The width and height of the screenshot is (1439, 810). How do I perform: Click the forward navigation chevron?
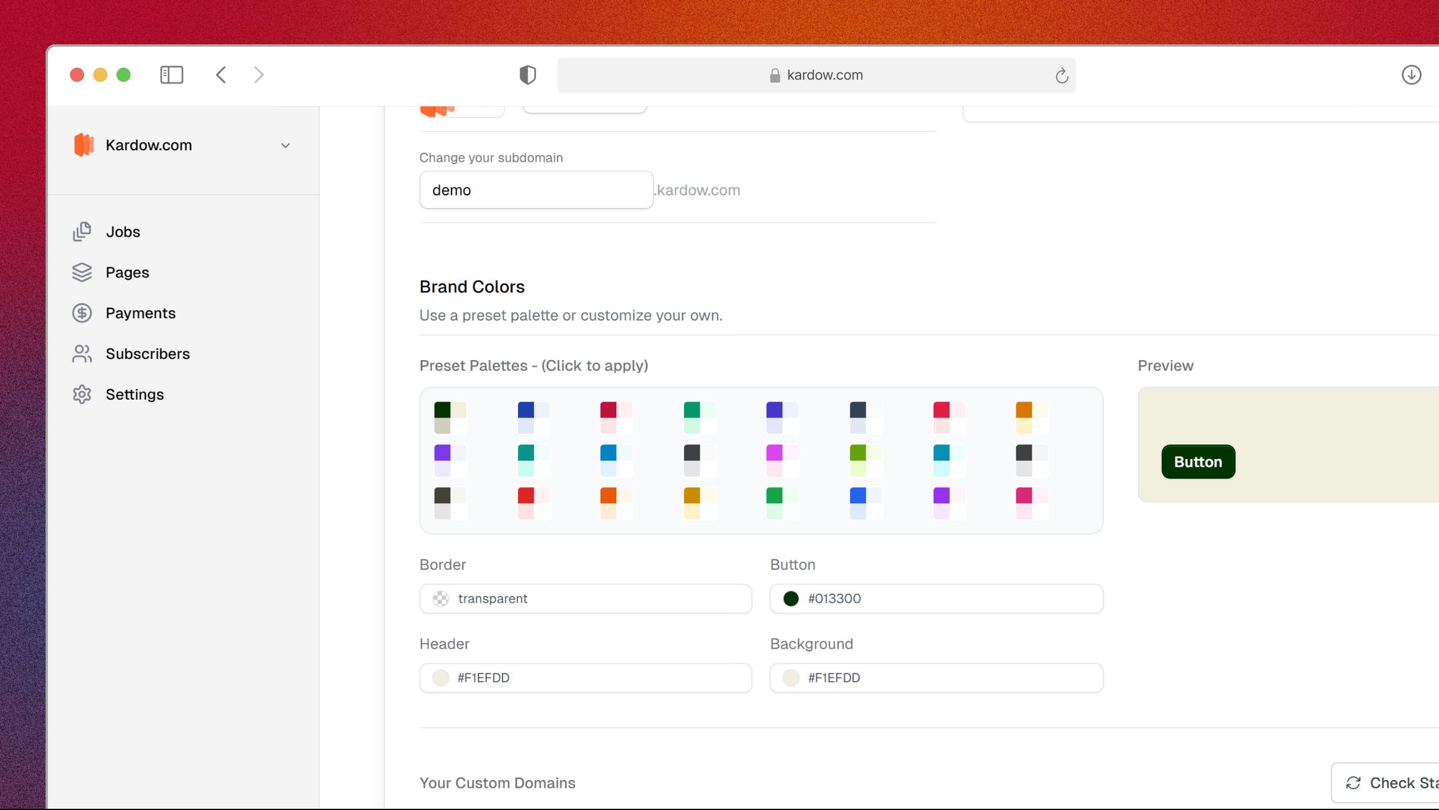click(259, 74)
